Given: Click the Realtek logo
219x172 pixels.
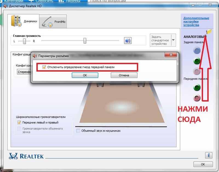Looking at the screenshot, I should pyautogui.click(x=26, y=156).
